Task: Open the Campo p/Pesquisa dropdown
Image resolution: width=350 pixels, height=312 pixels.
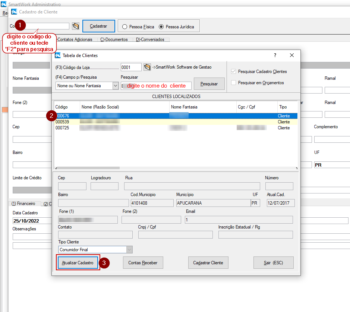Action: click(x=115, y=86)
